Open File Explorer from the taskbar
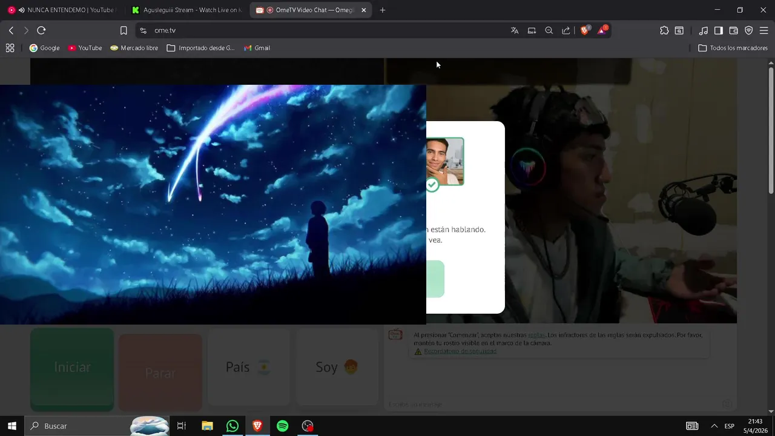Viewport: 775px width, 436px height. (x=207, y=426)
